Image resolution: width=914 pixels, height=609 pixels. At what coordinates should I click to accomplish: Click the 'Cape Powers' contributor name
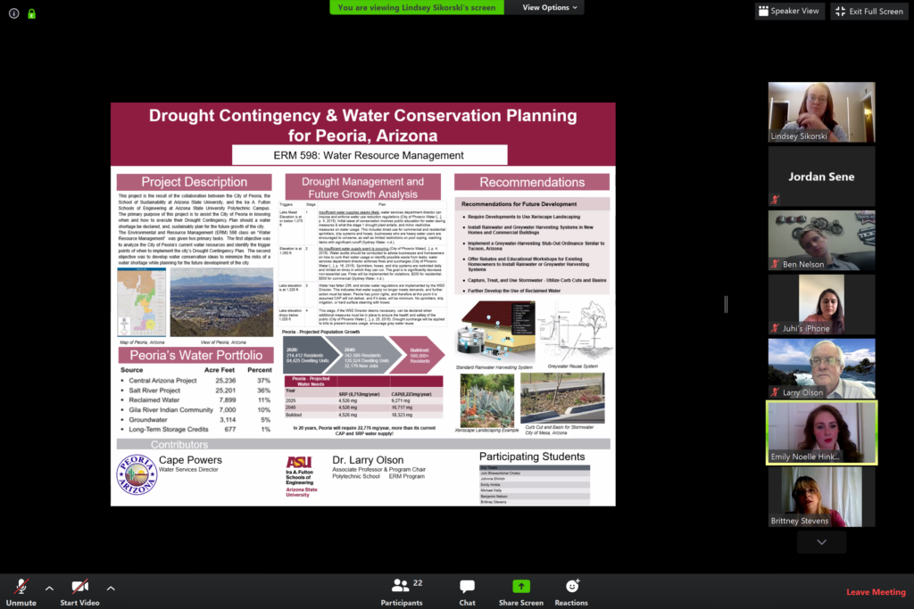pos(191,460)
